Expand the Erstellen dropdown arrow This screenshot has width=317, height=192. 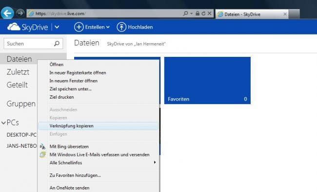[108, 27]
